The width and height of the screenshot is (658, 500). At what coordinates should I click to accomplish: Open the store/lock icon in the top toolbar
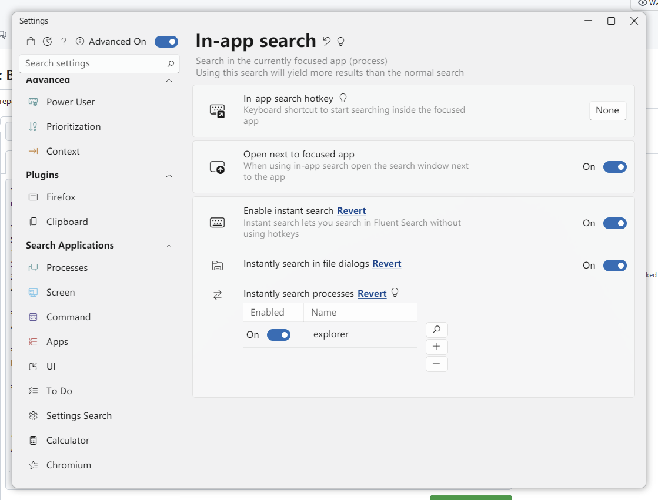click(31, 41)
